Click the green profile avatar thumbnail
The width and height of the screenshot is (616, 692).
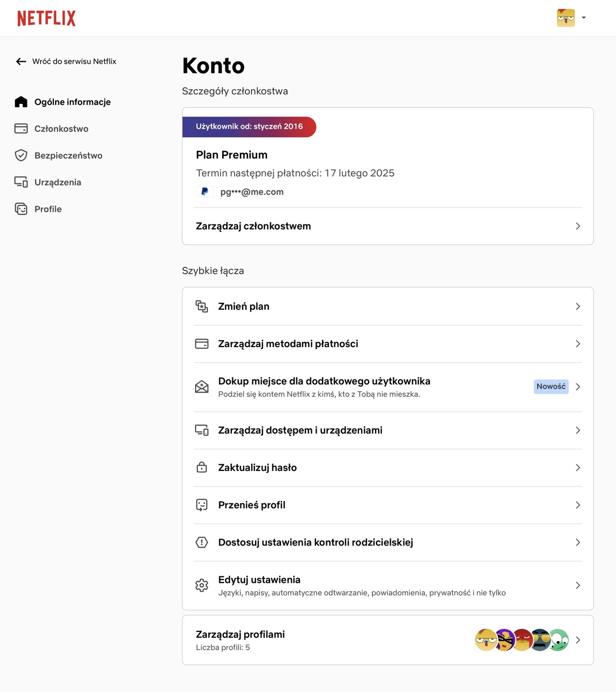point(559,640)
